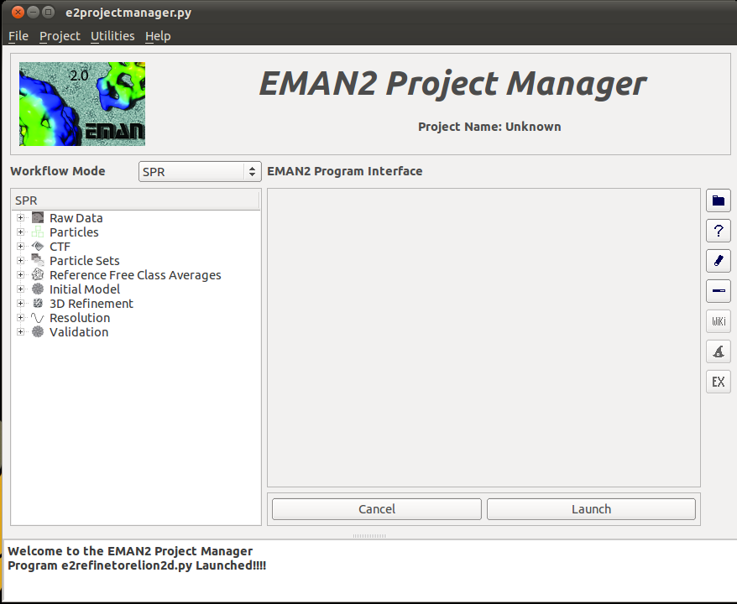Select Reference Free Class Averages item

[x=135, y=275]
